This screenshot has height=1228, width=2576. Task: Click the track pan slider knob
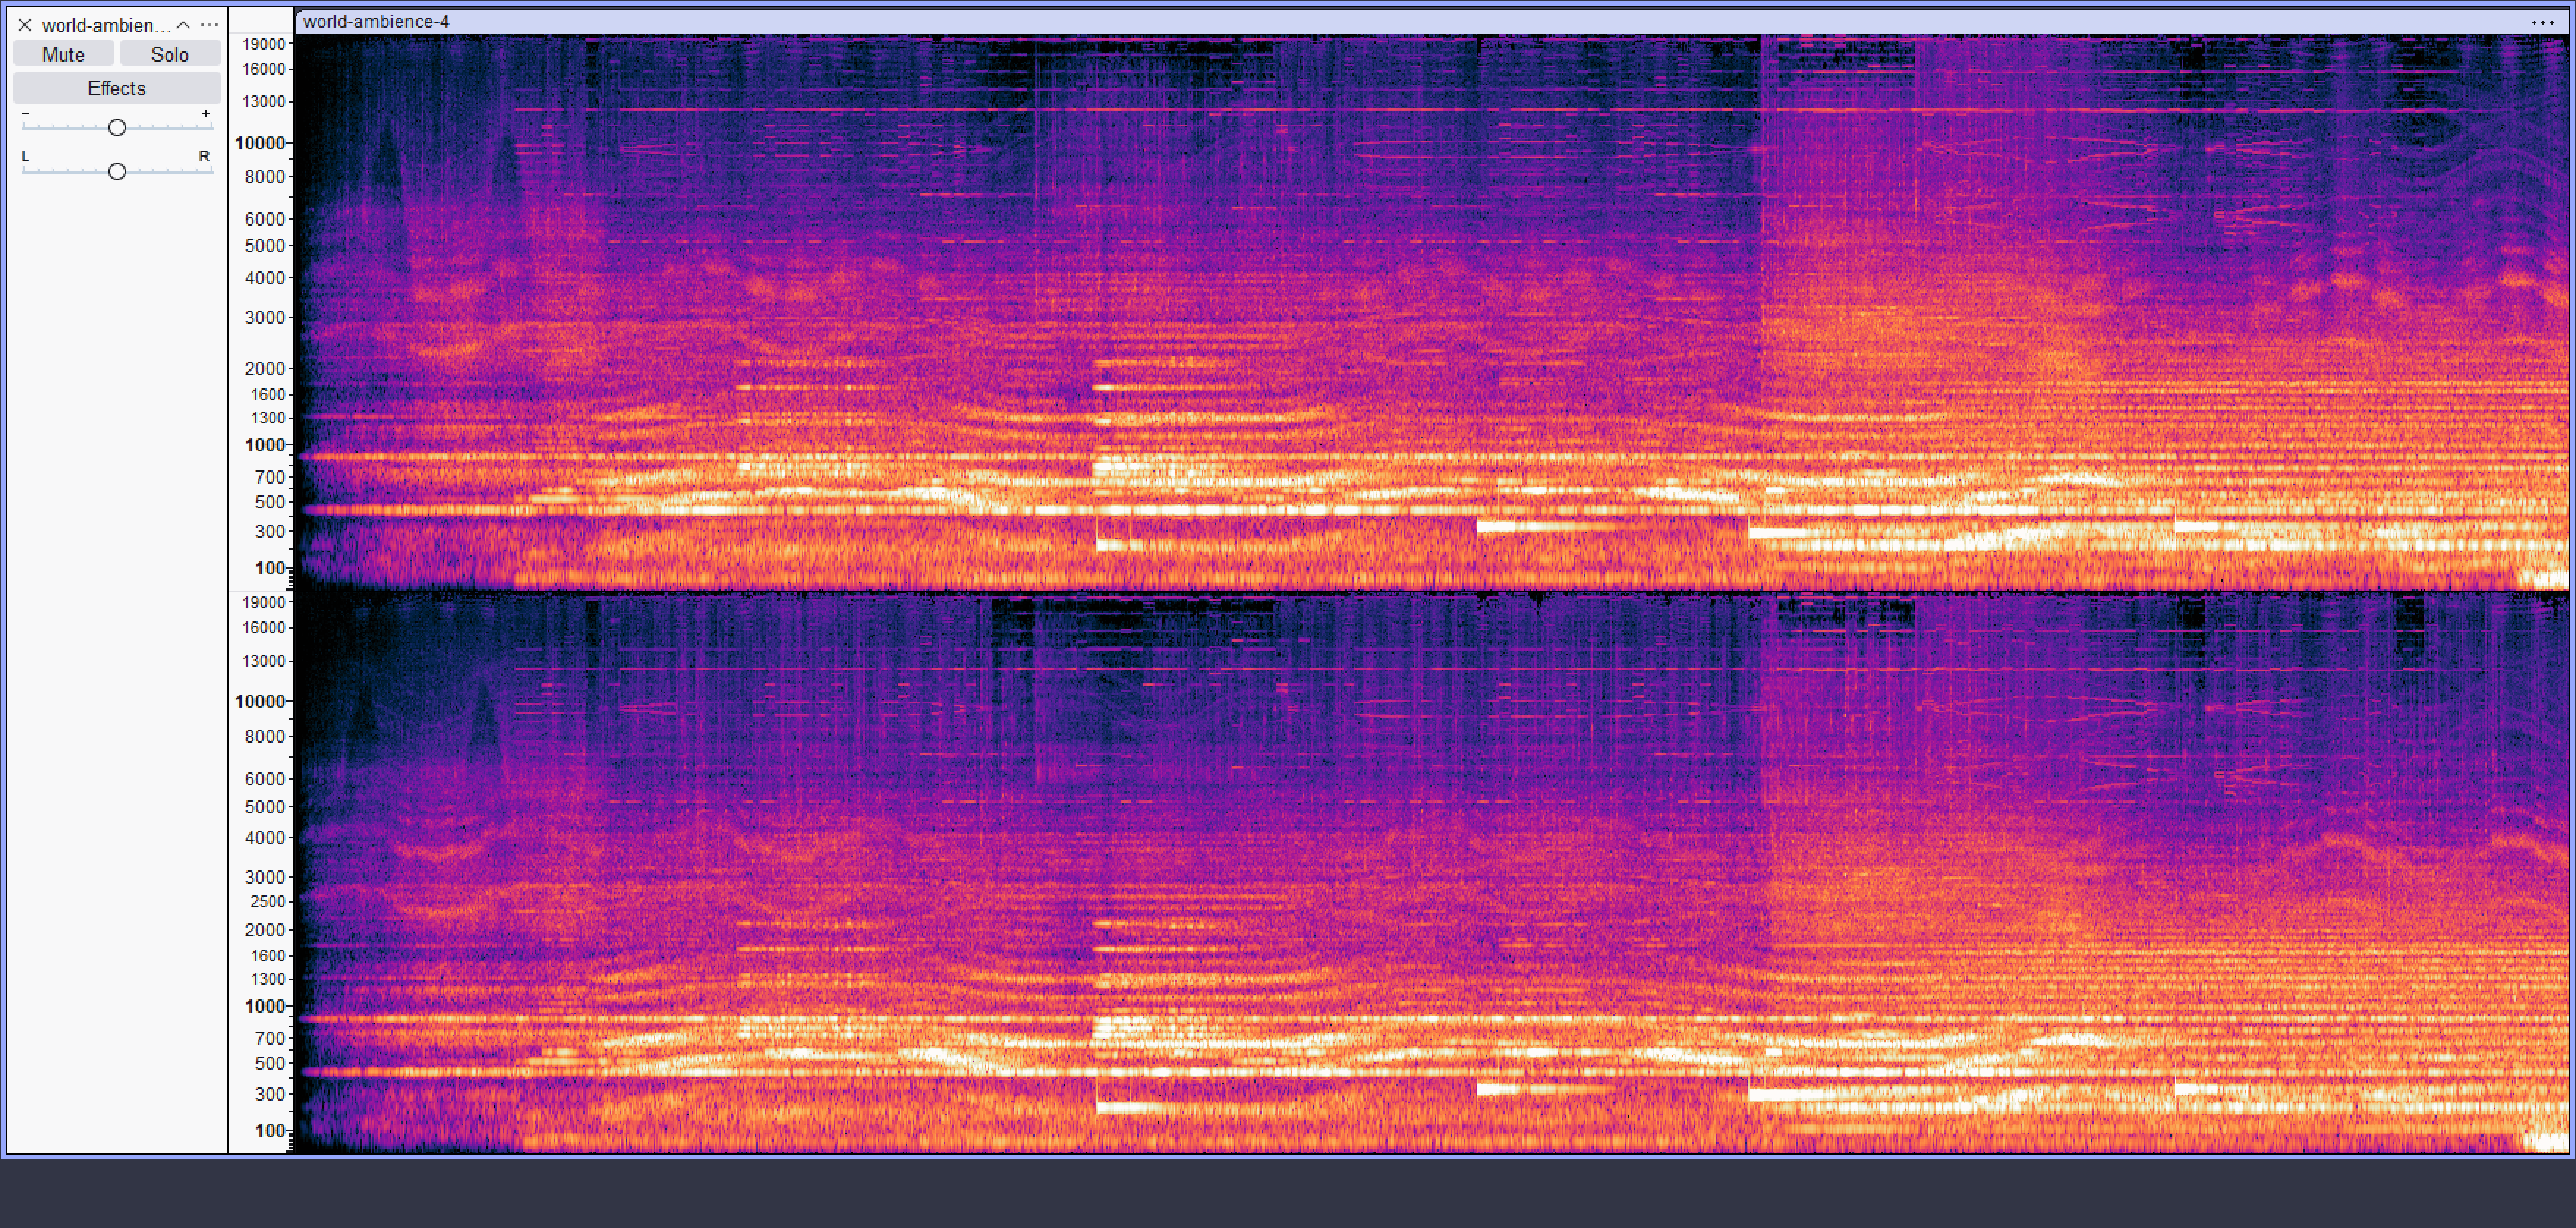pyautogui.click(x=117, y=171)
